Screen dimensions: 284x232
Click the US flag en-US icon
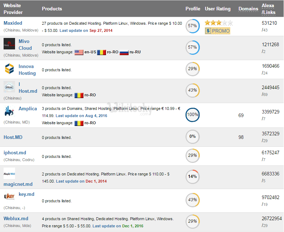[x=79, y=52]
